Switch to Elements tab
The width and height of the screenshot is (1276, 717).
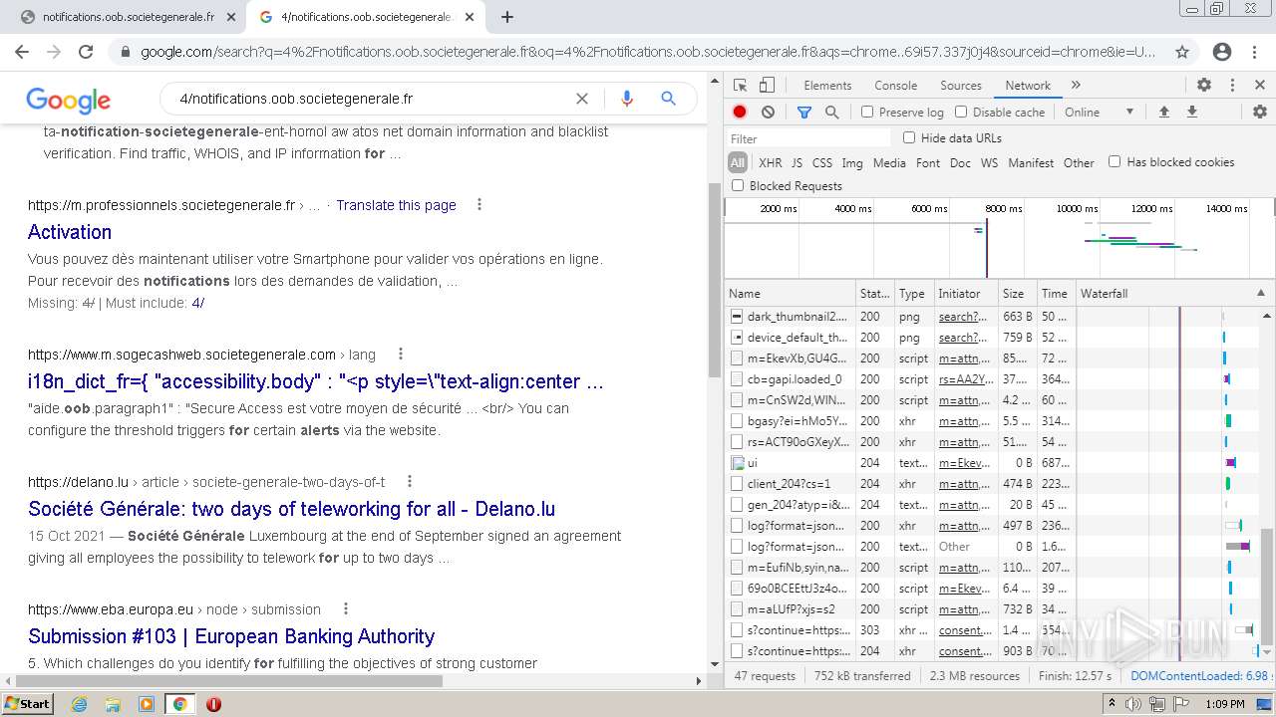click(x=827, y=86)
